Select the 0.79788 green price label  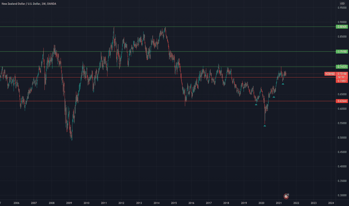pyautogui.click(x=342, y=52)
